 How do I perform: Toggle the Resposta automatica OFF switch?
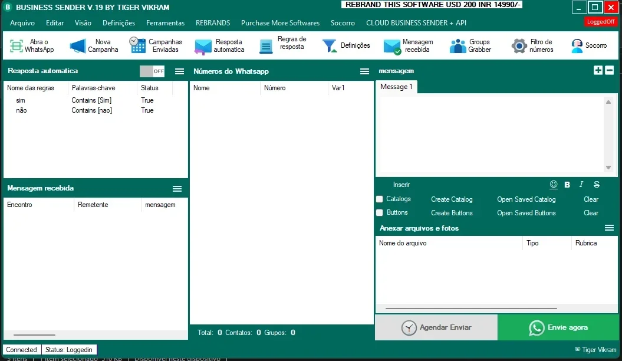coord(152,71)
